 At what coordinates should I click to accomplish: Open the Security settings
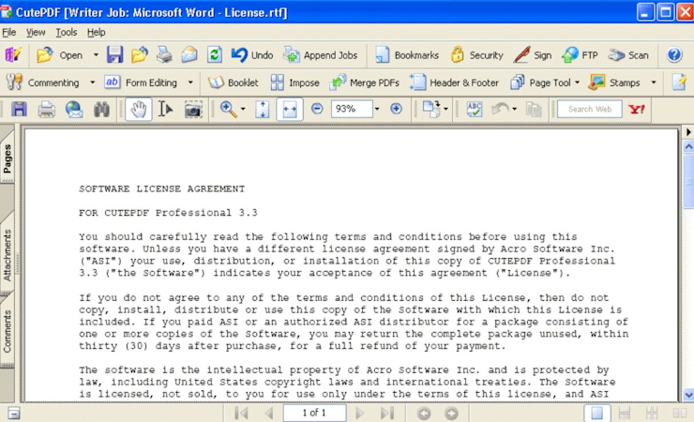(x=476, y=55)
